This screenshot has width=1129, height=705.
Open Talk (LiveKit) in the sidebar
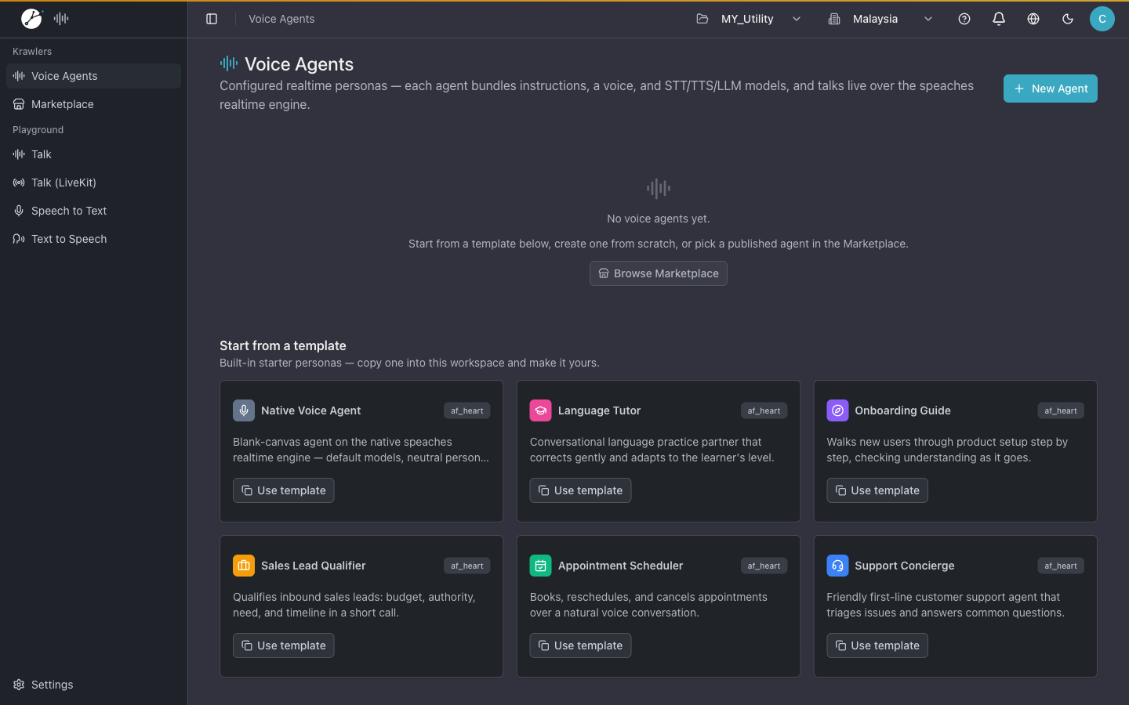pos(94,183)
